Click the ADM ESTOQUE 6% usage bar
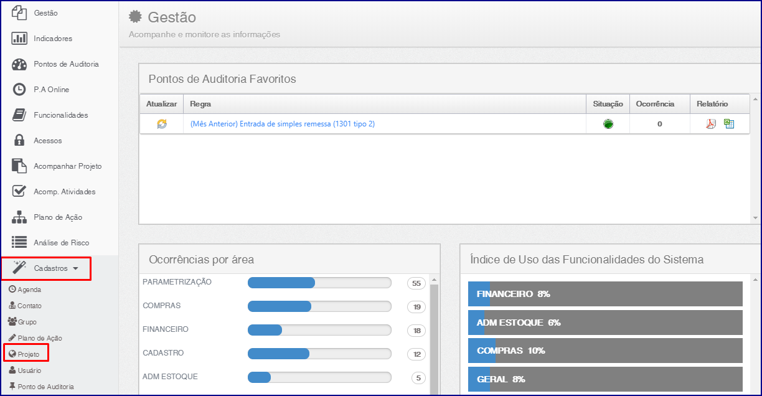Image resolution: width=762 pixels, height=396 pixels. 605,323
